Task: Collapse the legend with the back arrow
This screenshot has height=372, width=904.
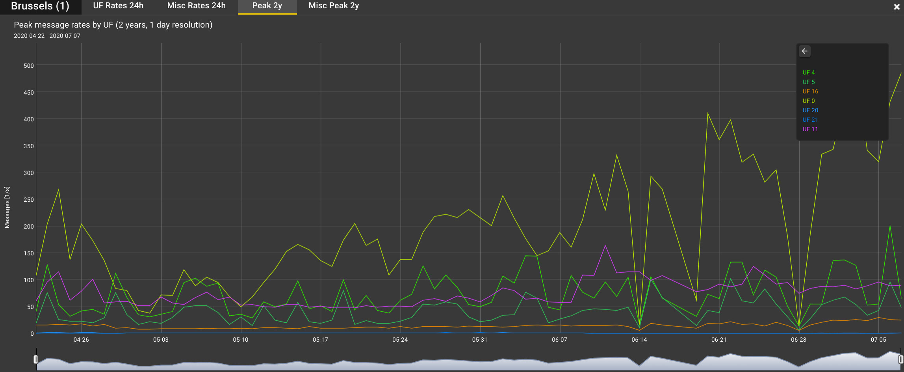Action: click(x=805, y=51)
